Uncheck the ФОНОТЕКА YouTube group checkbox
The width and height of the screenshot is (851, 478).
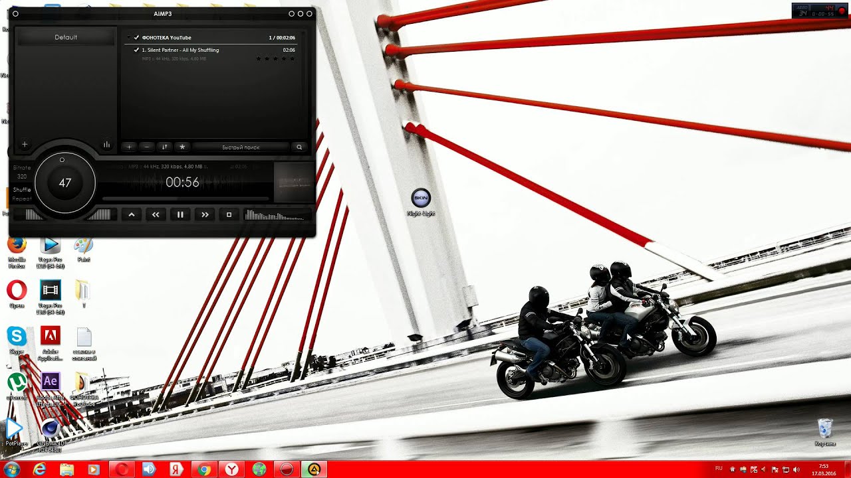point(136,38)
